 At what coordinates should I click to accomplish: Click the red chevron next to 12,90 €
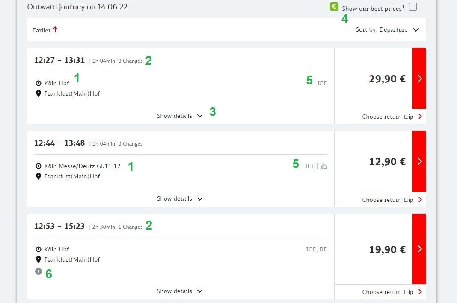(418, 161)
